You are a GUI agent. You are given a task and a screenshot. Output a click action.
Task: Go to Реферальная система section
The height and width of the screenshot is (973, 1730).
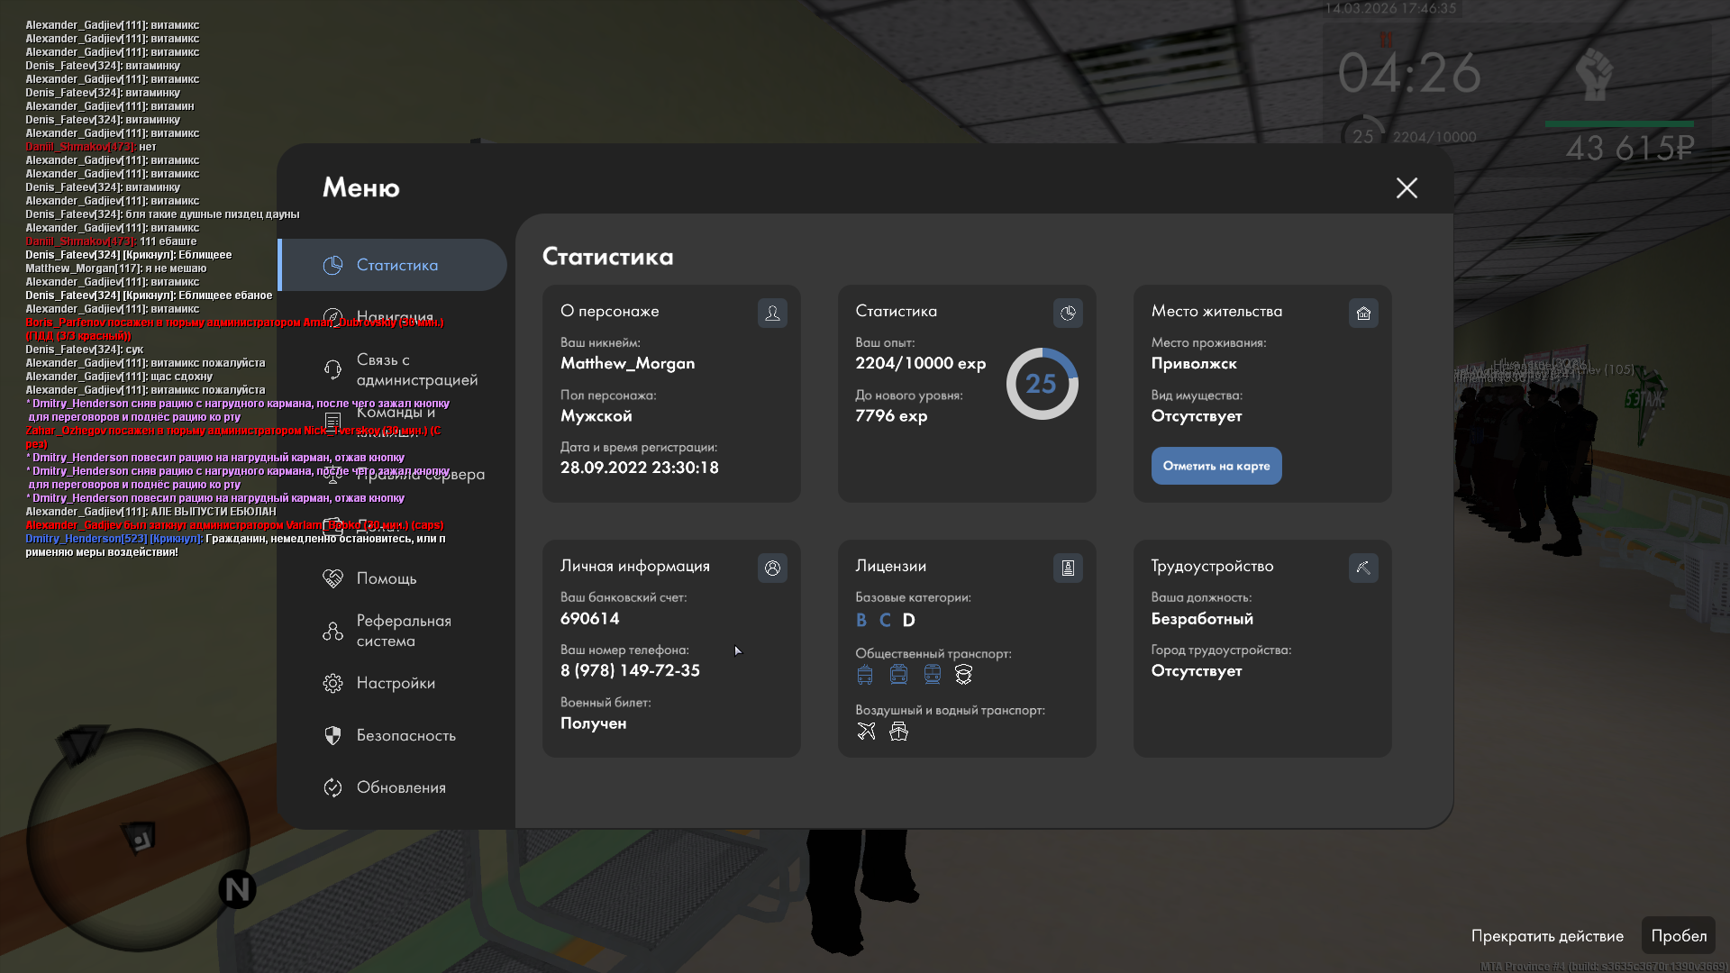(x=402, y=631)
